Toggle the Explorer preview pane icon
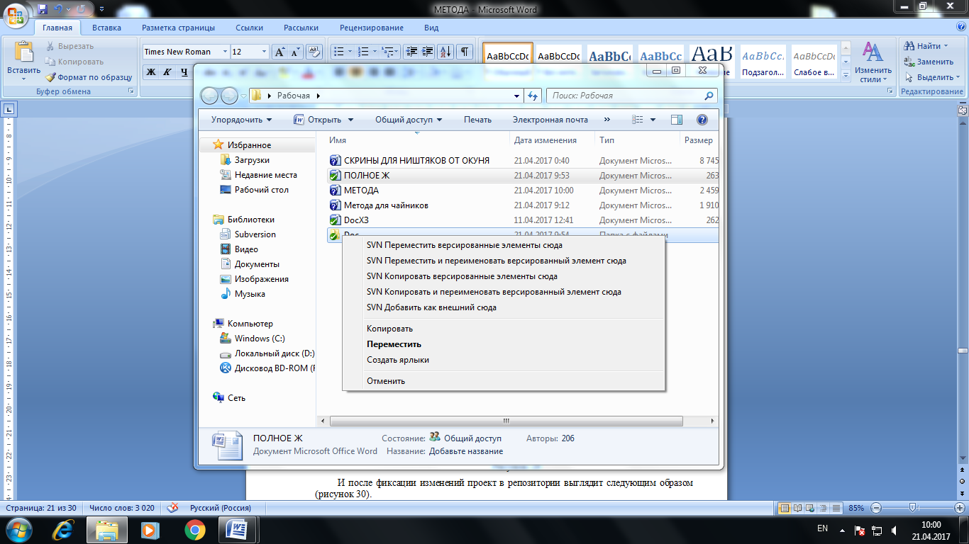Viewport: 969px width, 544px height. [x=676, y=120]
